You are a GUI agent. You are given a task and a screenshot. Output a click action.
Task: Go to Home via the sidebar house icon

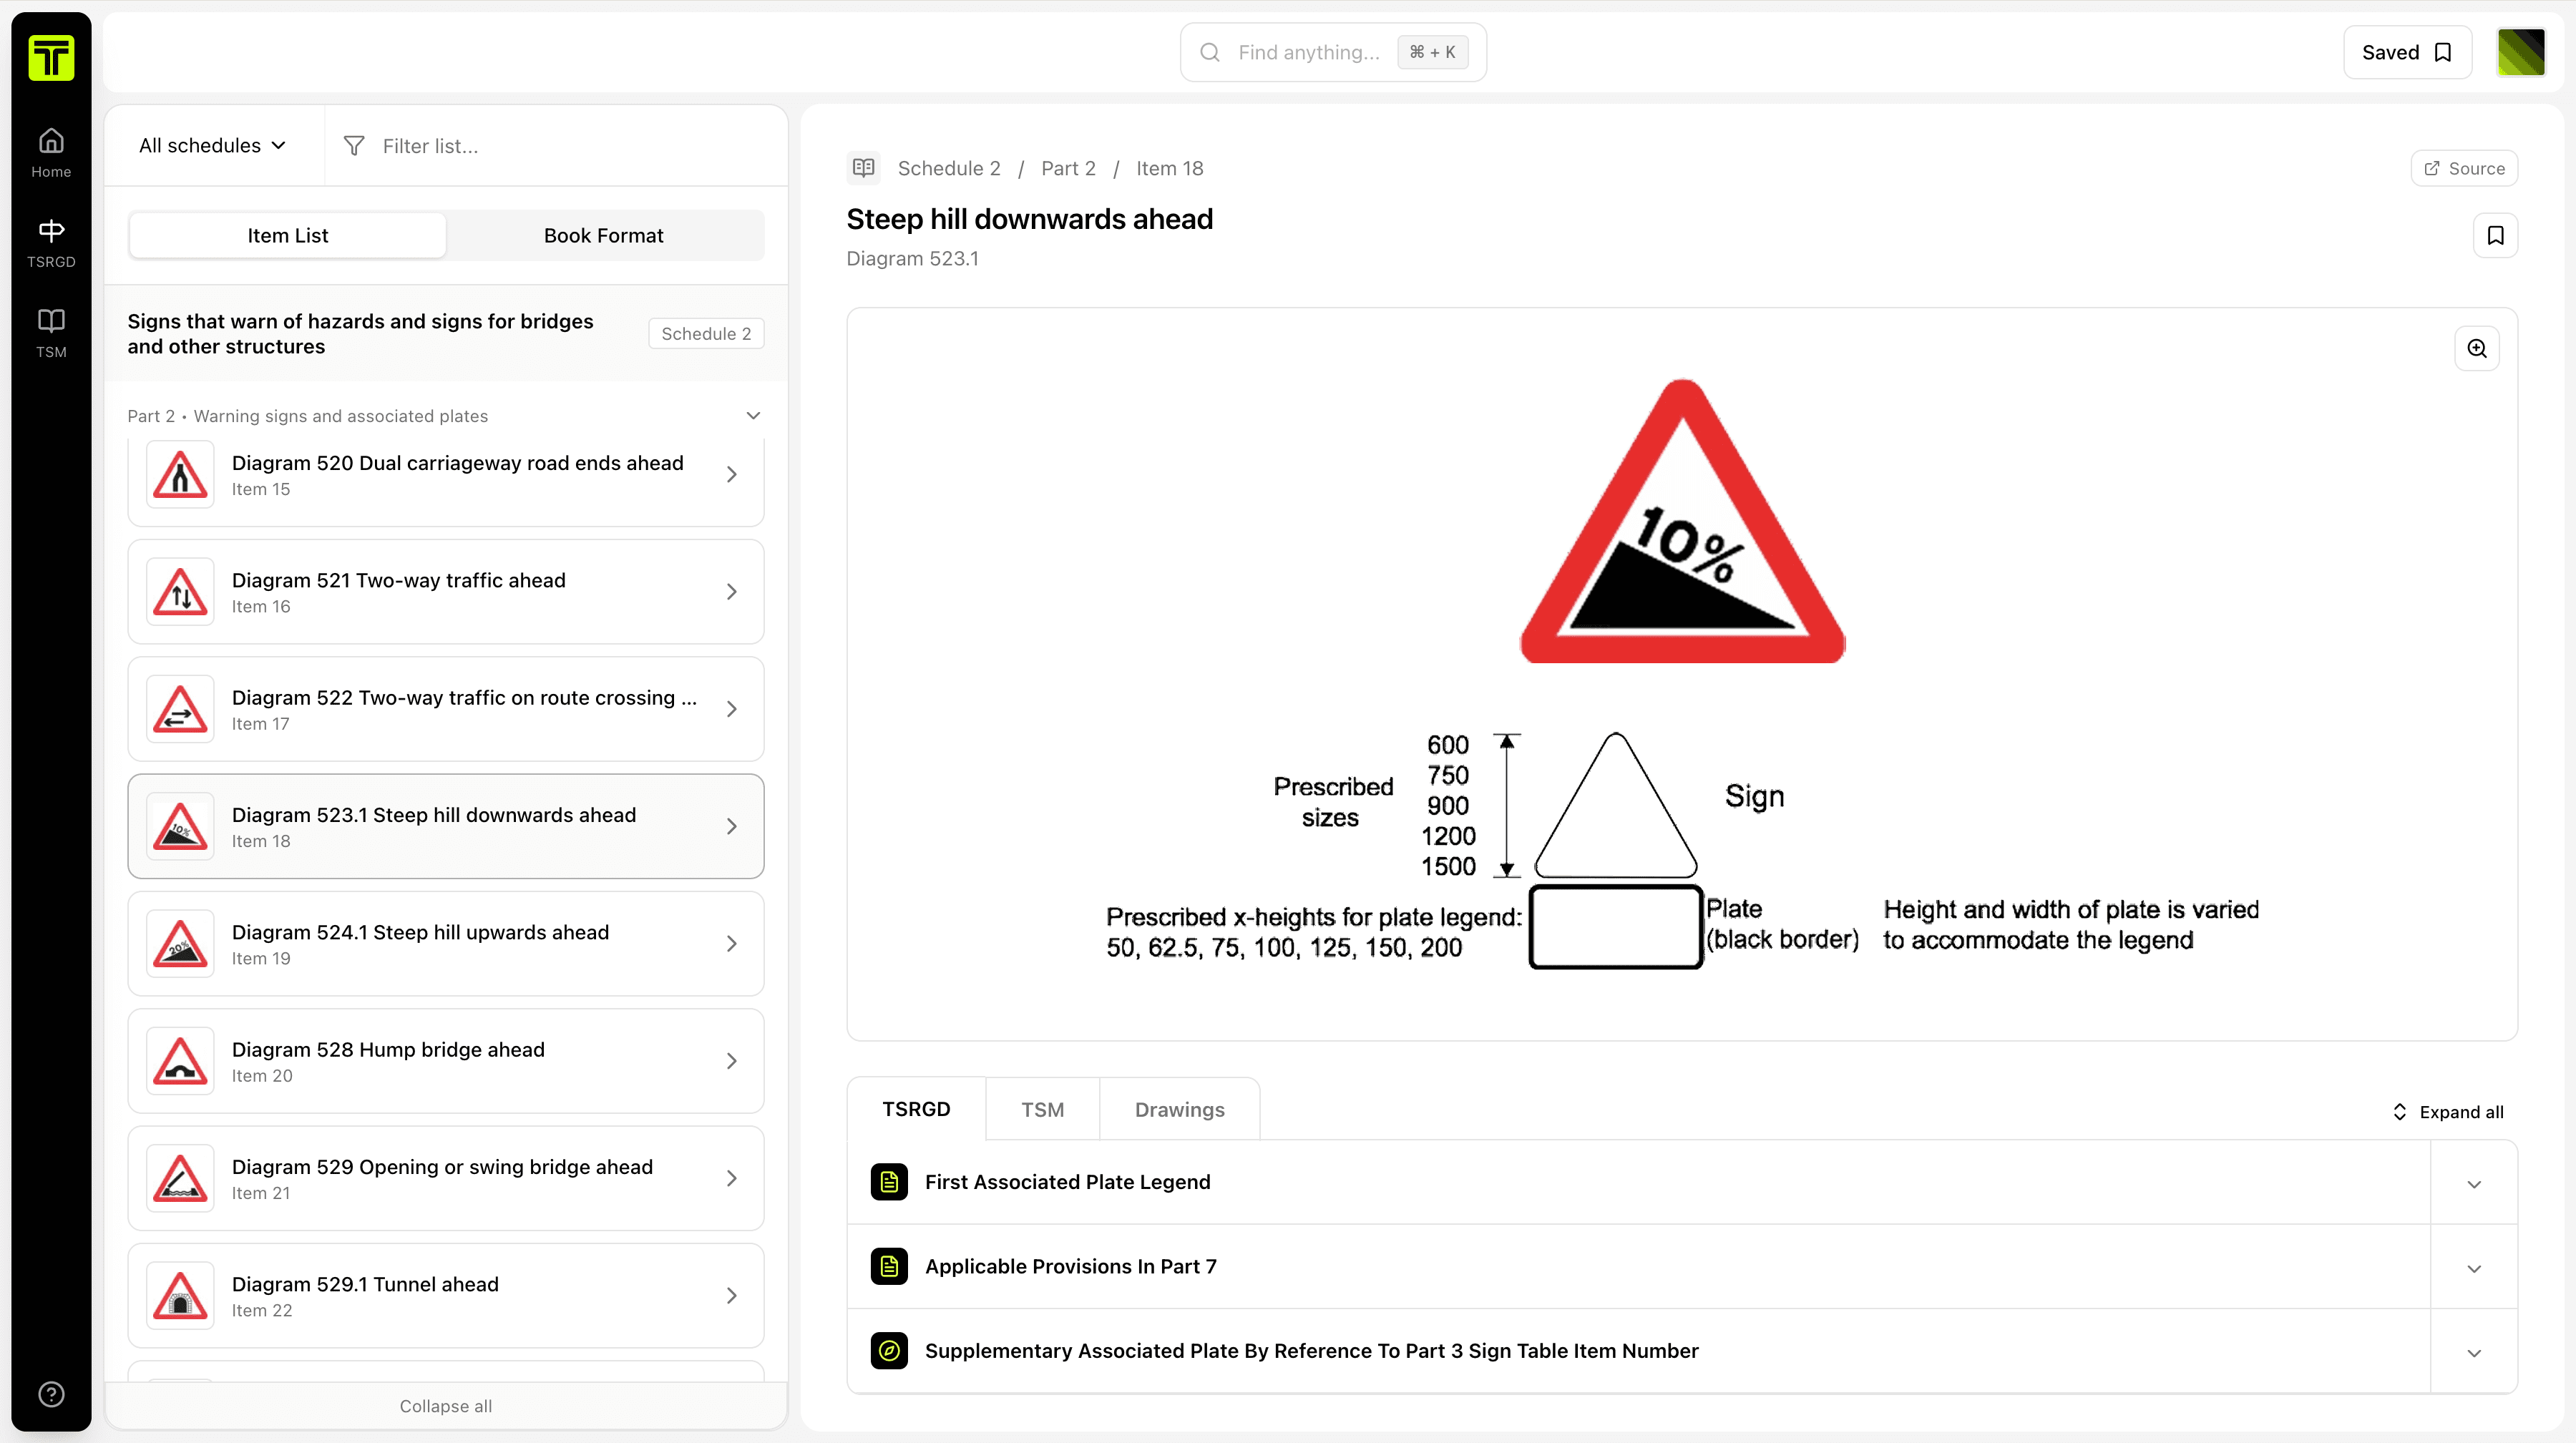click(x=51, y=150)
